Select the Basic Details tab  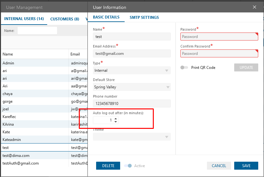coord(106,17)
